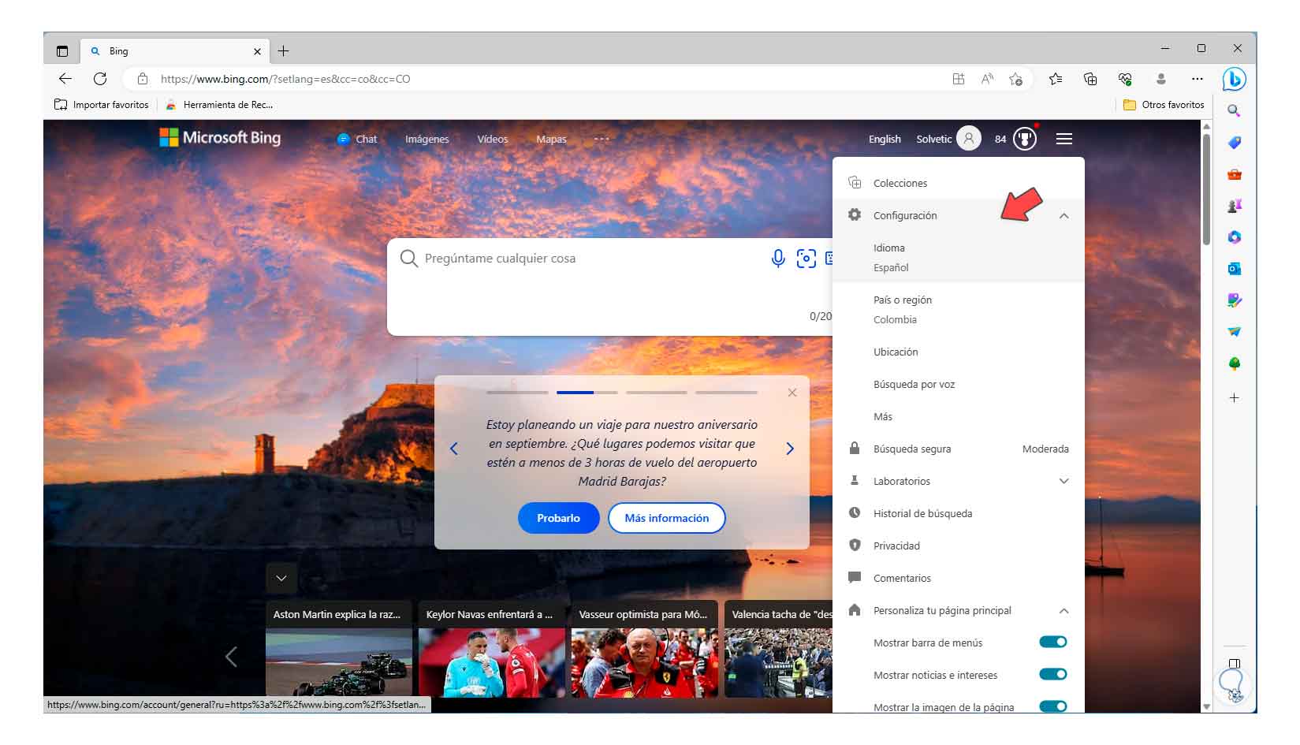Open the Edge tab actions menu icon
1300x745 pixels.
pos(62,51)
